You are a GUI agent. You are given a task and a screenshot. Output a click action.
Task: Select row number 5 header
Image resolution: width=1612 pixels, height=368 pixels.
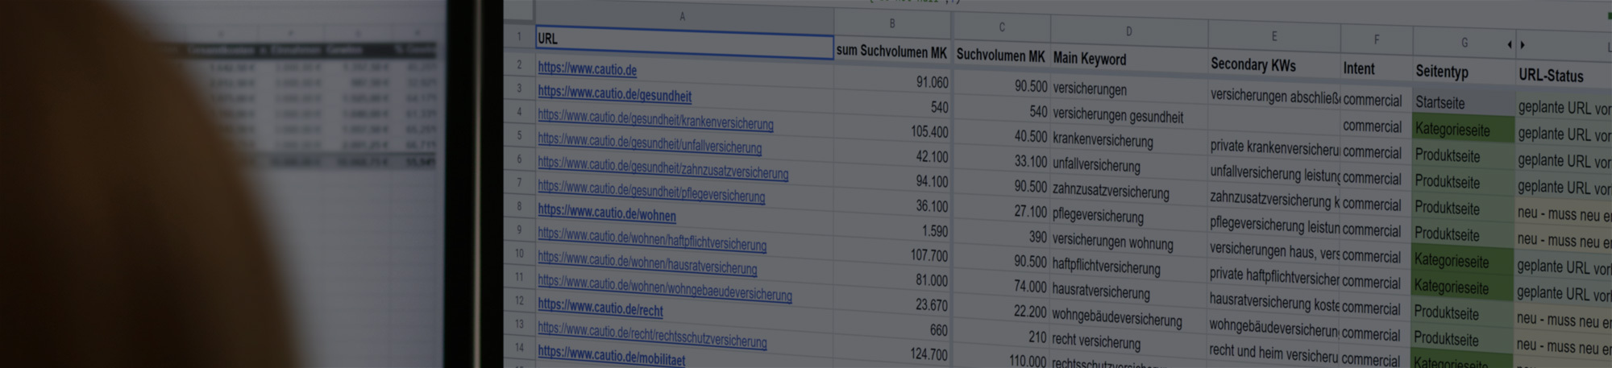[519, 135]
